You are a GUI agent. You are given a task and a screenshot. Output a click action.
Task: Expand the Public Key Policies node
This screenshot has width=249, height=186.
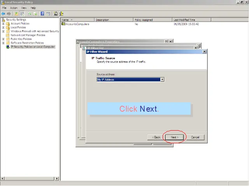(3, 39)
